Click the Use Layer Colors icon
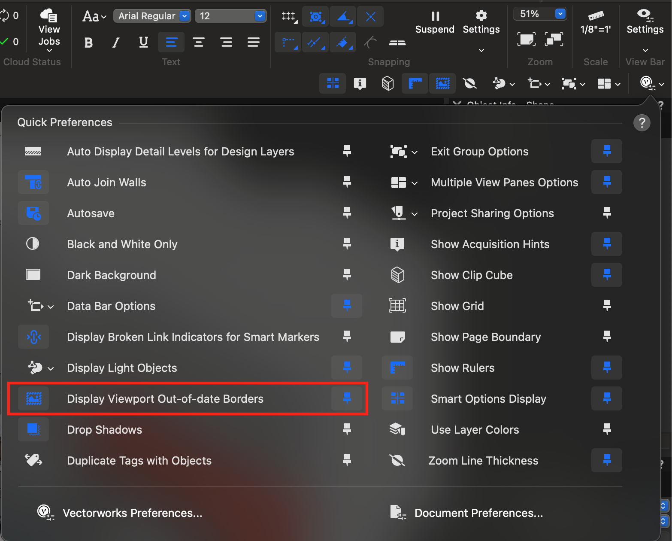This screenshot has width=672, height=541. point(397,430)
